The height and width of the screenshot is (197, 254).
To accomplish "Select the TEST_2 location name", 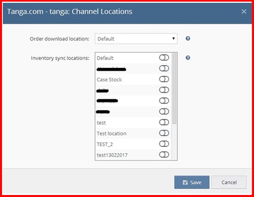I will coord(105,144).
